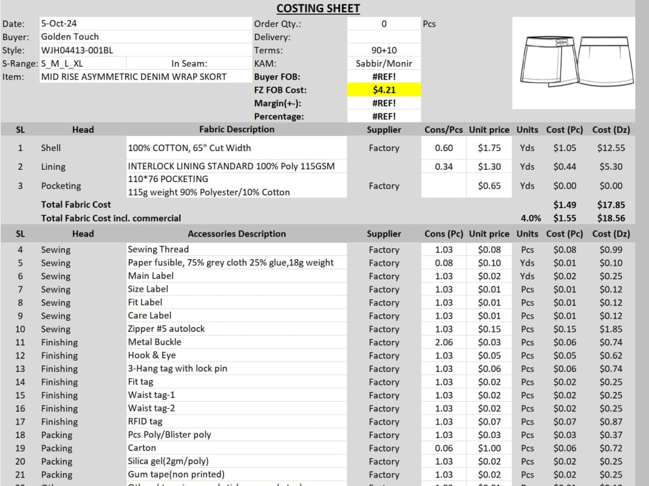The image size is (649, 486).
Task: Select the 'In Seam:' label cell
Action: [189, 64]
